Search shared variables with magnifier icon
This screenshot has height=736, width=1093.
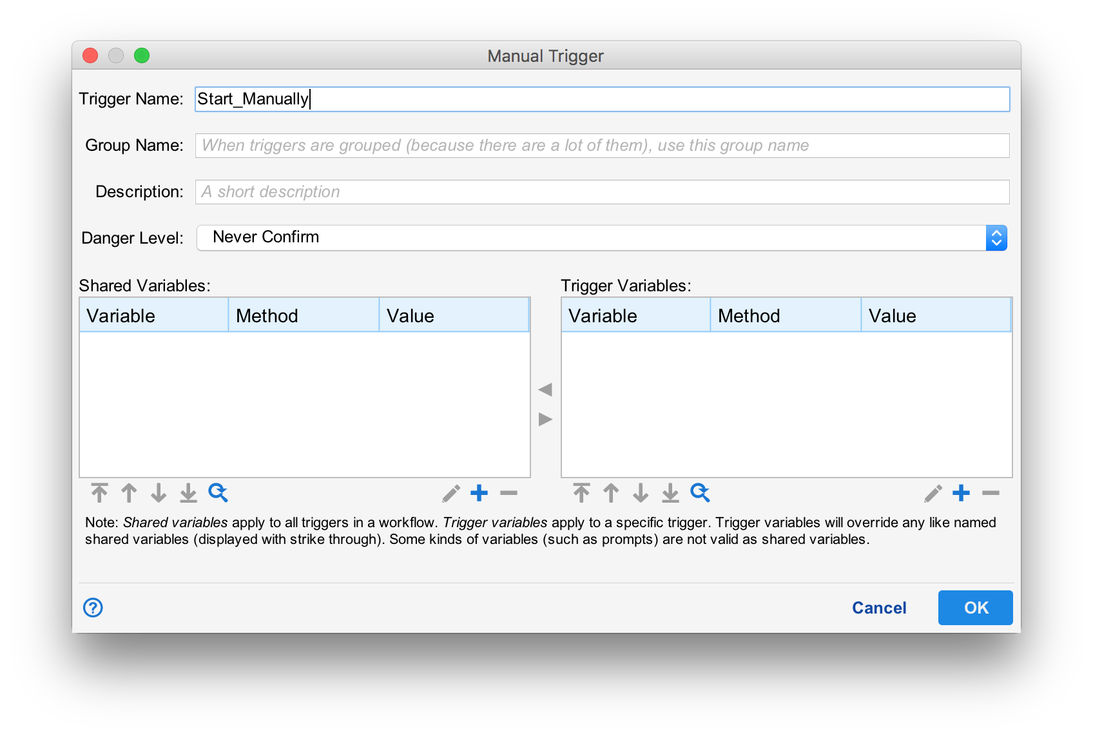point(218,493)
